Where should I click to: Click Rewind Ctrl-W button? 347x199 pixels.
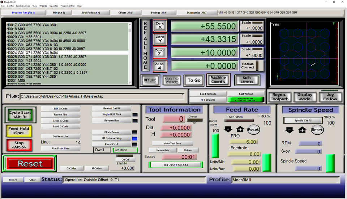[112, 108]
